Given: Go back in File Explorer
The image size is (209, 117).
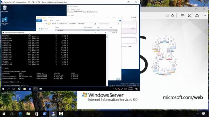Looking at the screenshot, I should point(38,24).
